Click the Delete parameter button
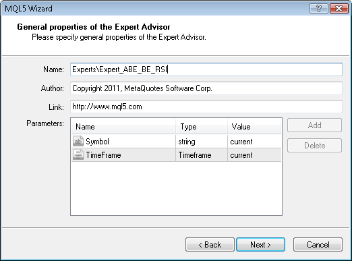Screen dimensions: 352x261 [x=314, y=146]
